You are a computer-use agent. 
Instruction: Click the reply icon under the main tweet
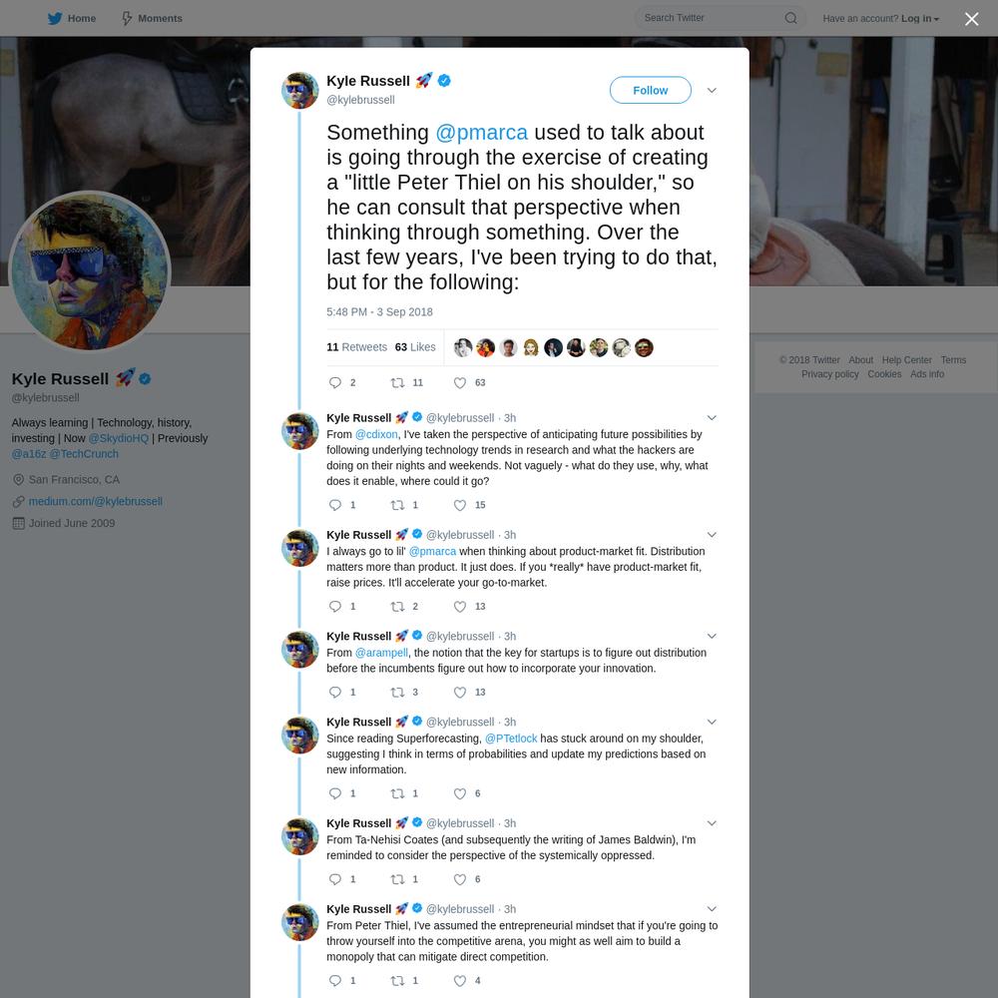coord(334,382)
